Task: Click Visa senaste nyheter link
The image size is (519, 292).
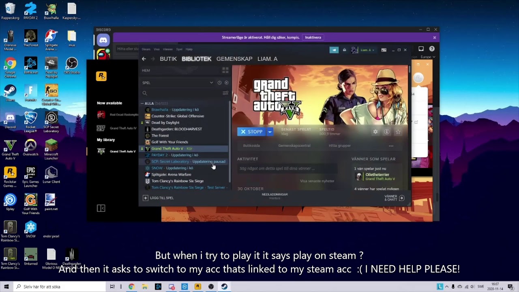Action: coord(317,181)
